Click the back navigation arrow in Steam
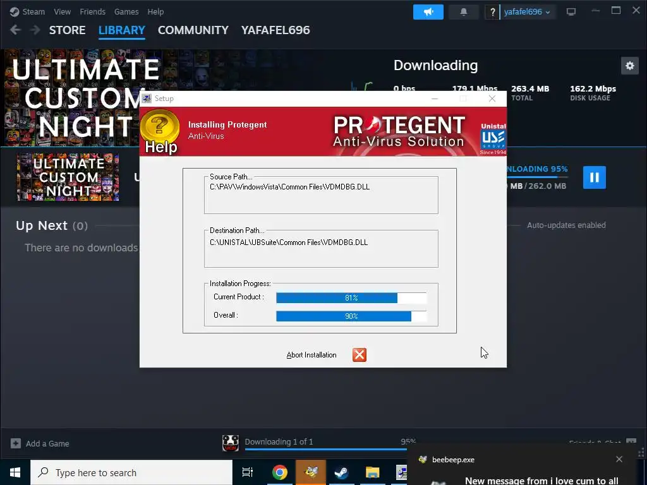Screen dimensions: 647x485 tap(16, 30)
